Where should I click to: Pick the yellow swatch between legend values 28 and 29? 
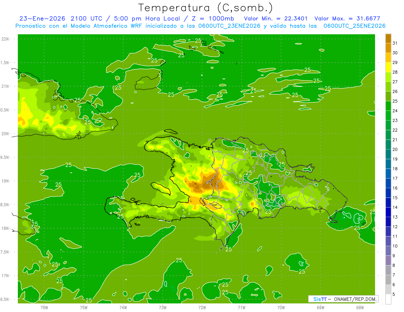388,67
